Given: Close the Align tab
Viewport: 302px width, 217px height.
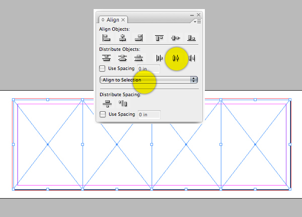Looking at the screenshot, I should [123, 20].
